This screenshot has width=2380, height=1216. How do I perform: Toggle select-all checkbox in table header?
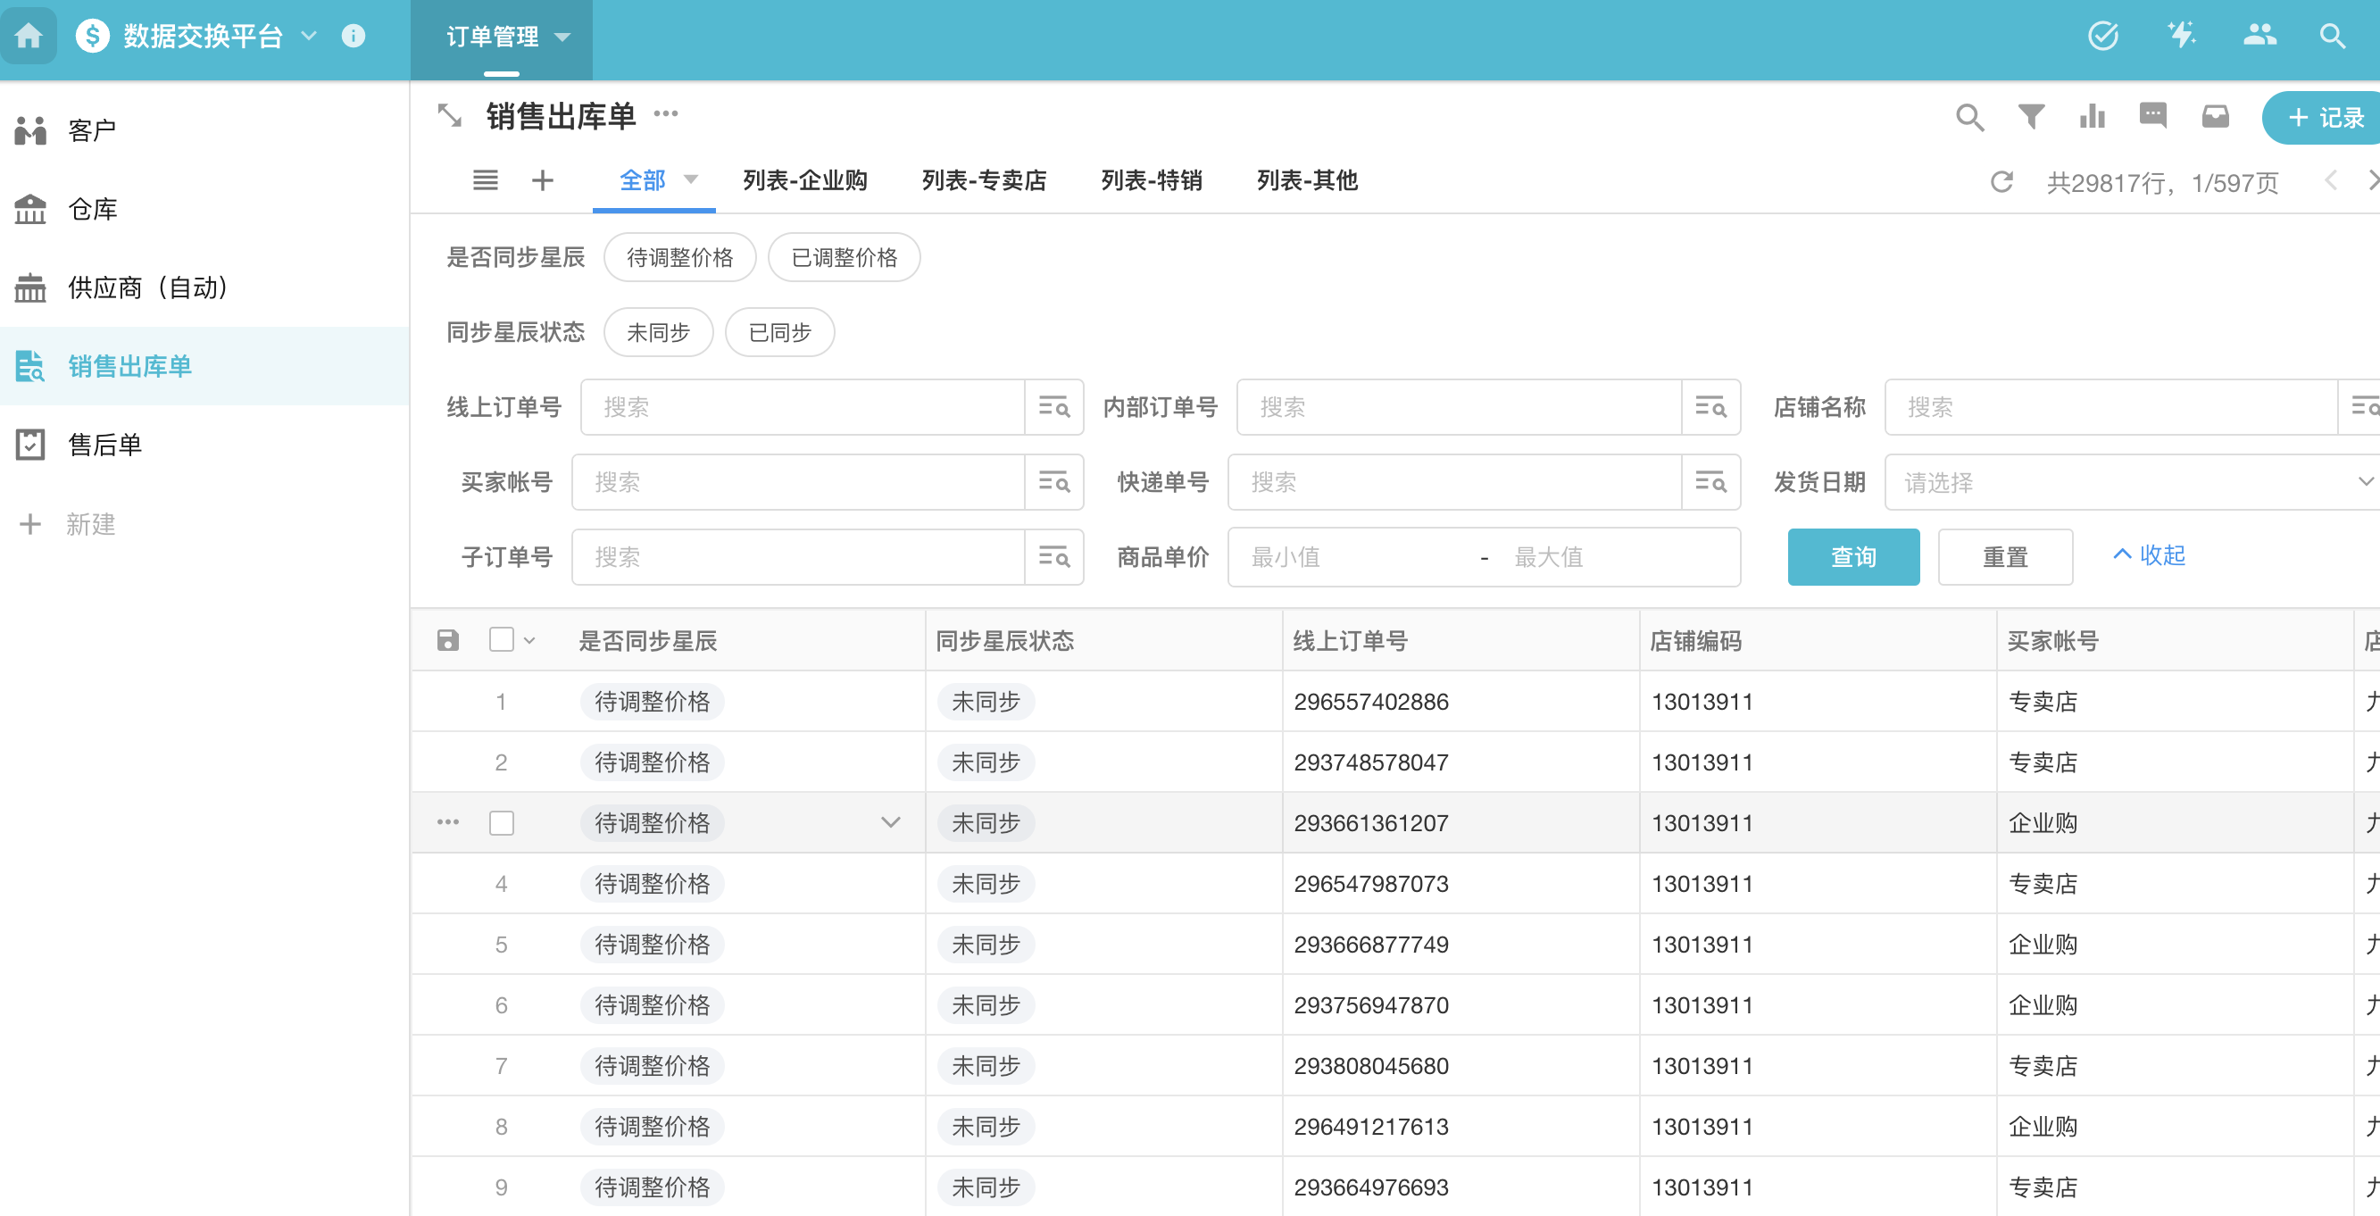(x=501, y=638)
